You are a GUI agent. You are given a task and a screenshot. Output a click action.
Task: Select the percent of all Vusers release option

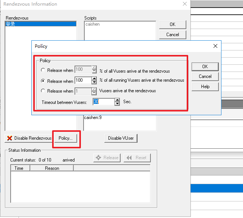pos(43,70)
